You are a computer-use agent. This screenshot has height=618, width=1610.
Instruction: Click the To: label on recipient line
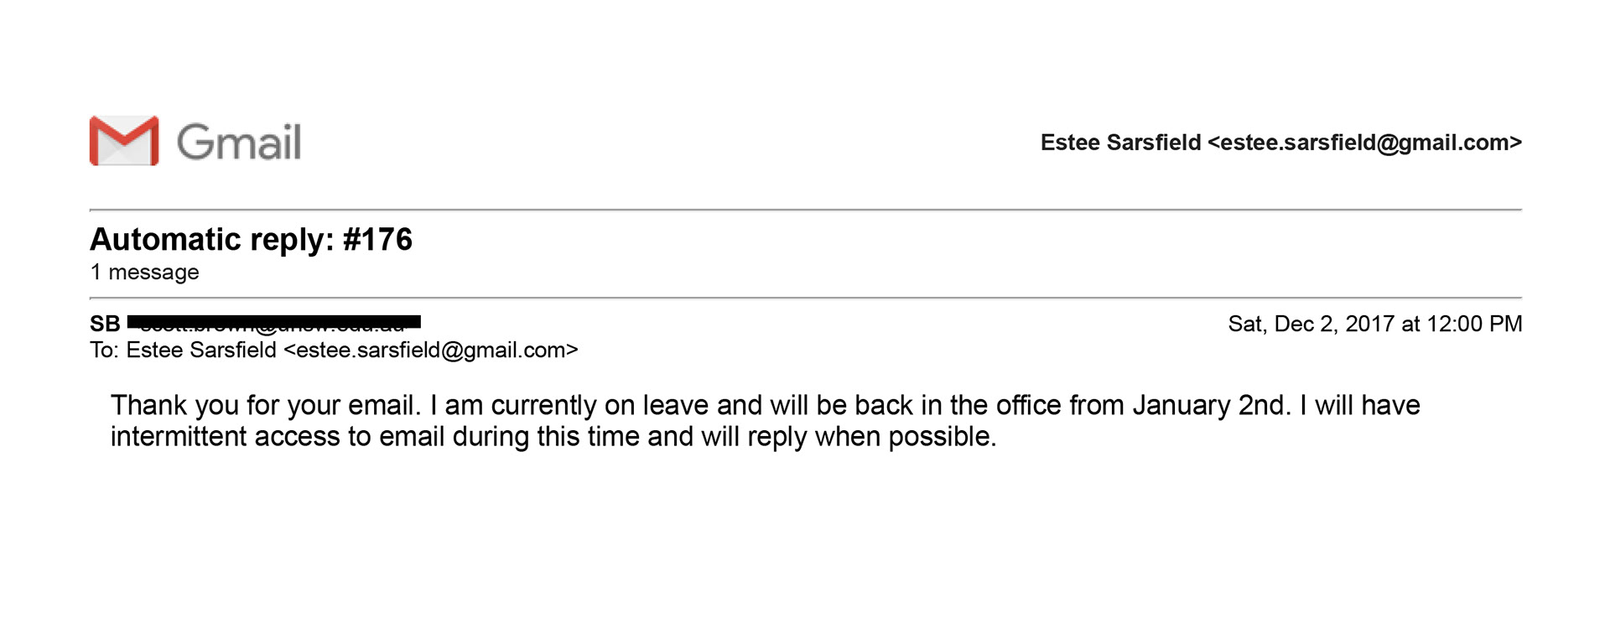105,350
